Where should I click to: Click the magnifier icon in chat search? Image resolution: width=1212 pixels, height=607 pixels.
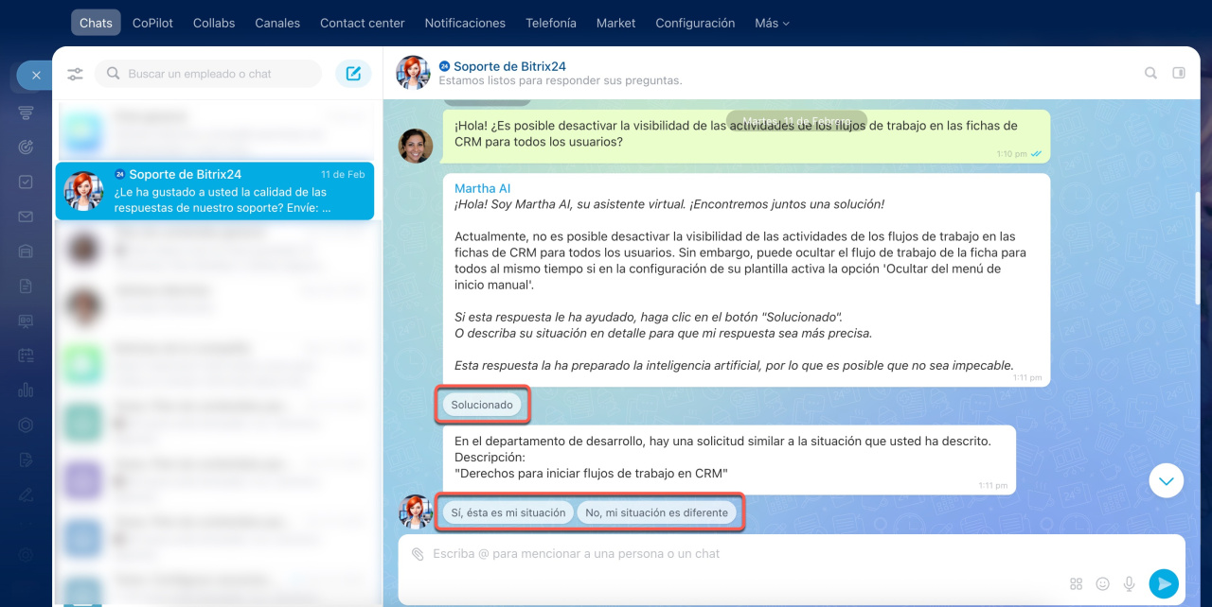114,74
